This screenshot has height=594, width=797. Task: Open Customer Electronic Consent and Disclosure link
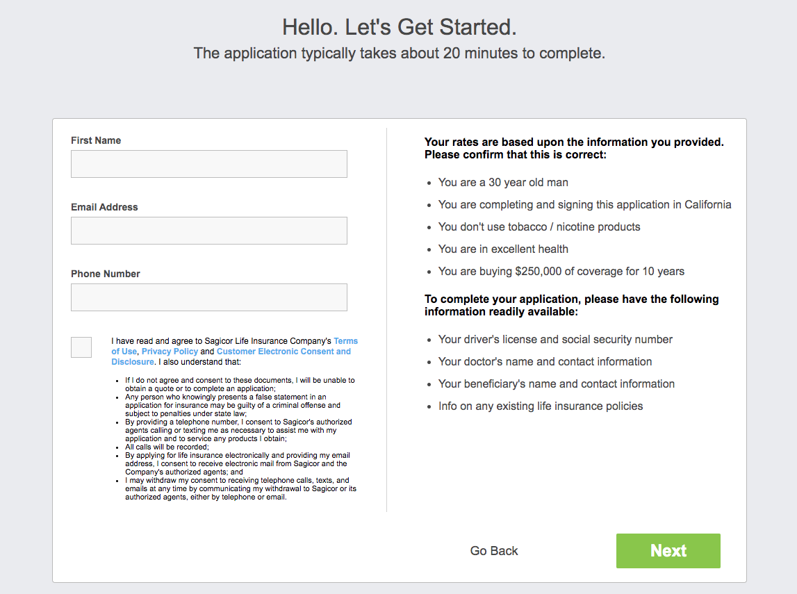284,352
